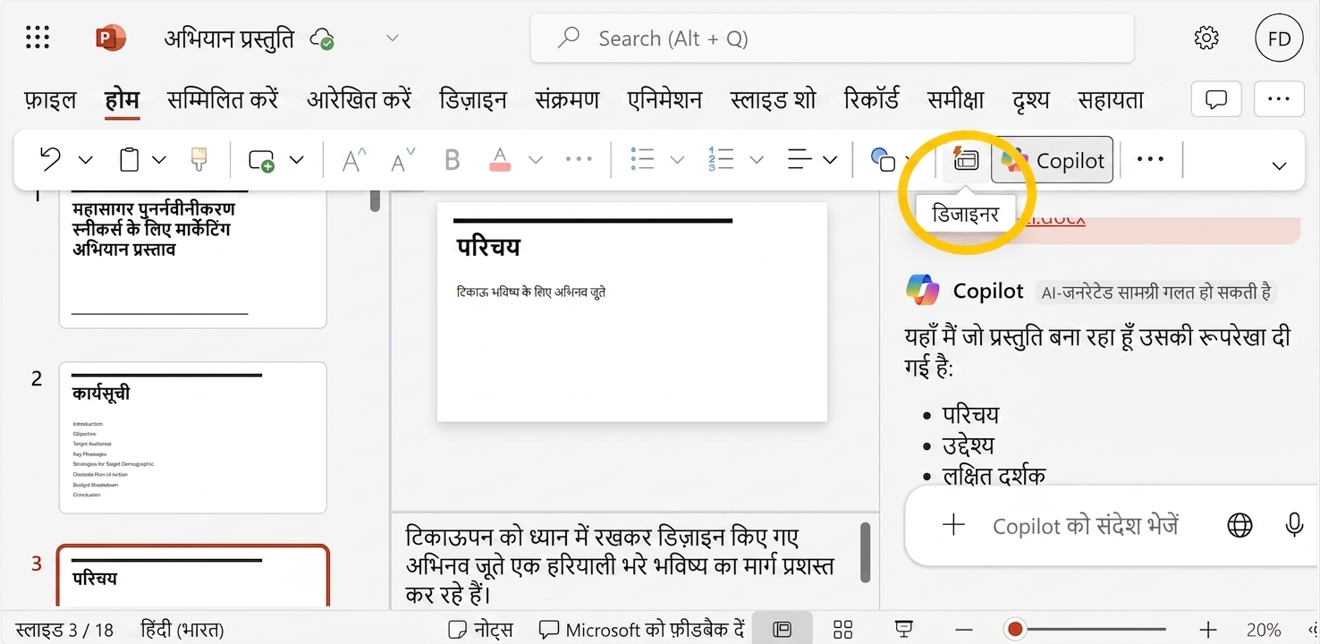The width and height of the screenshot is (1320, 644).
Task: Open the Designer (डिजाइनर) icon
Action: pyautogui.click(x=965, y=159)
